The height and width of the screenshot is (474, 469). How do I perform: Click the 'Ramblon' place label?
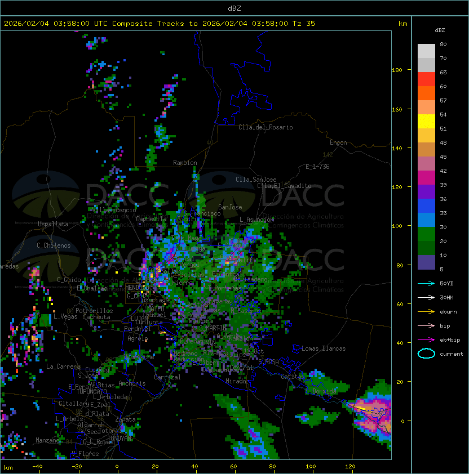tap(185, 163)
